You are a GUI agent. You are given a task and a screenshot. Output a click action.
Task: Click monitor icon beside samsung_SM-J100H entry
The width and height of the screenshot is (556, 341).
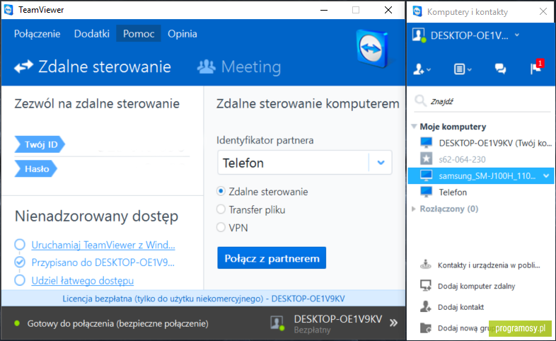(426, 175)
